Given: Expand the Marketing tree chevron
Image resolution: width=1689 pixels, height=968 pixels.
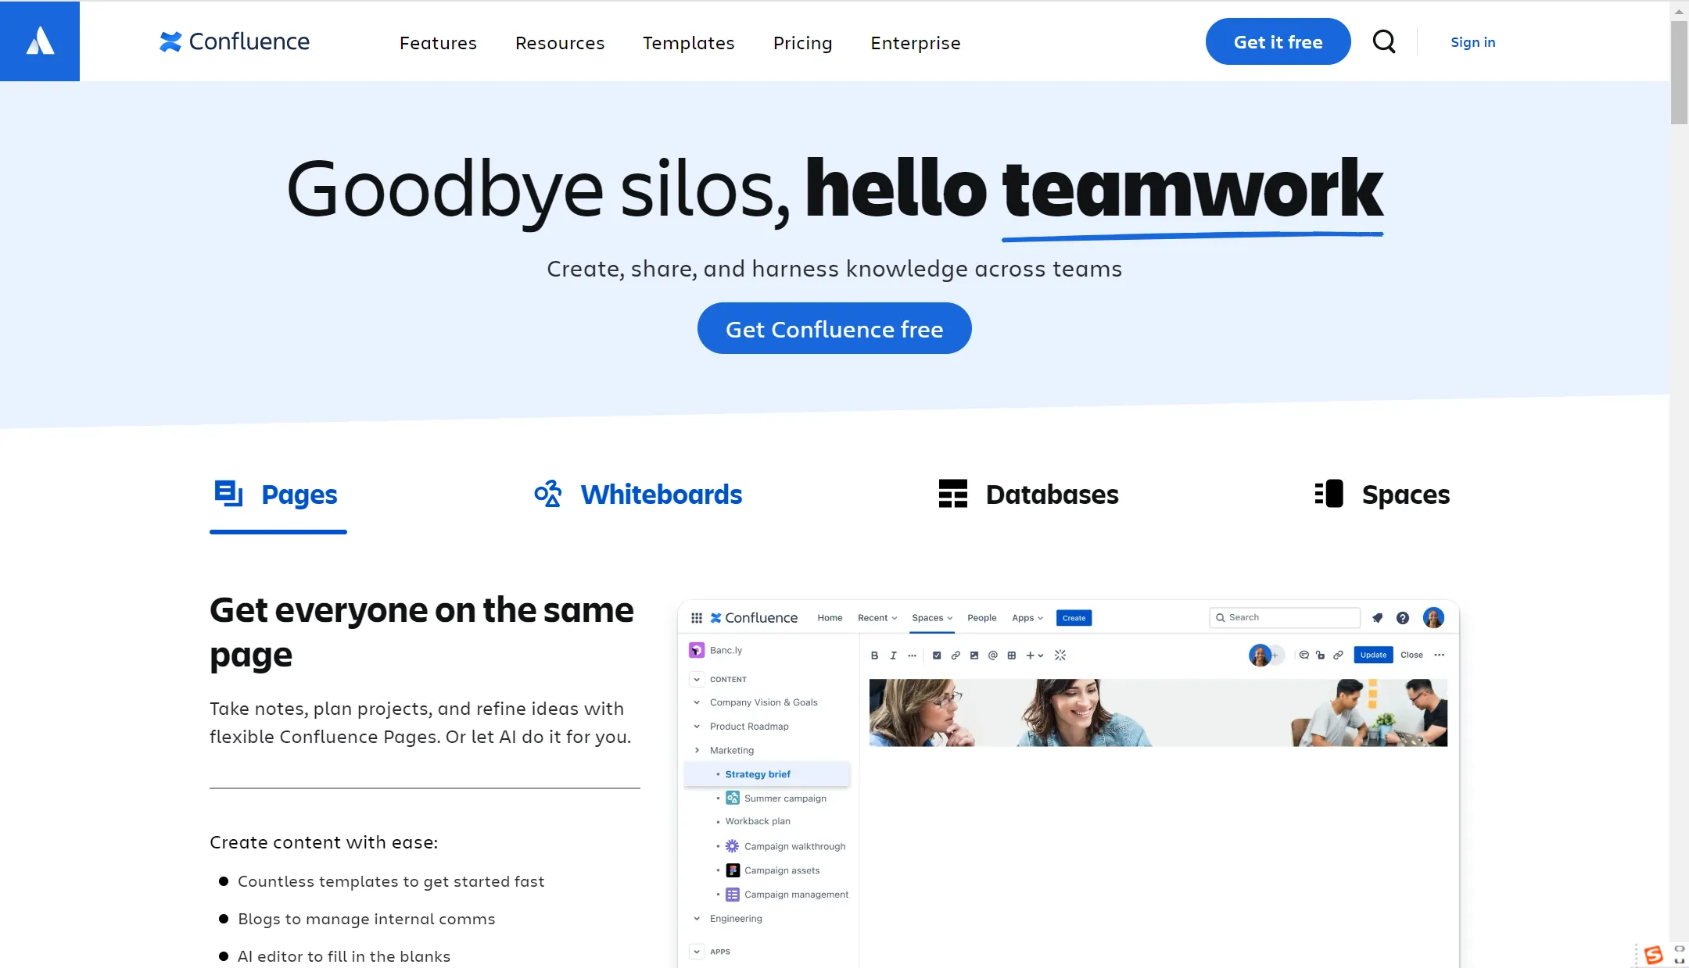Looking at the screenshot, I should (x=697, y=750).
